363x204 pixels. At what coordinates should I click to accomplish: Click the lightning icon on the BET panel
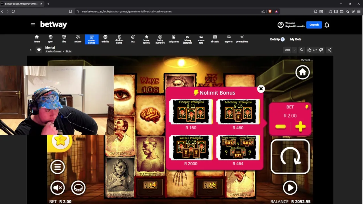pyautogui.click(x=307, y=107)
